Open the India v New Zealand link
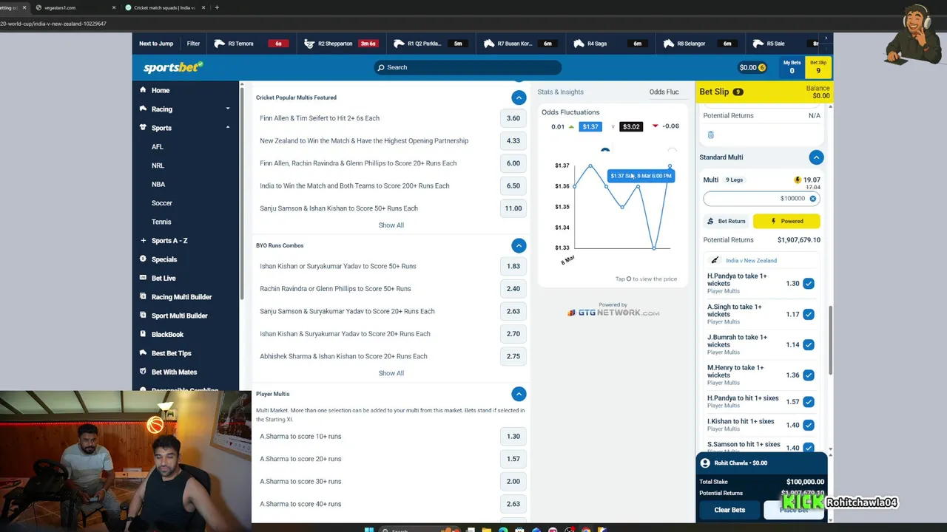This screenshot has height=532, width=947. [751, 260]
